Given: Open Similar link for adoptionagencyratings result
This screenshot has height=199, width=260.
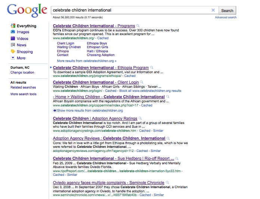Looking at the screenshot, I should pos(158,131).
